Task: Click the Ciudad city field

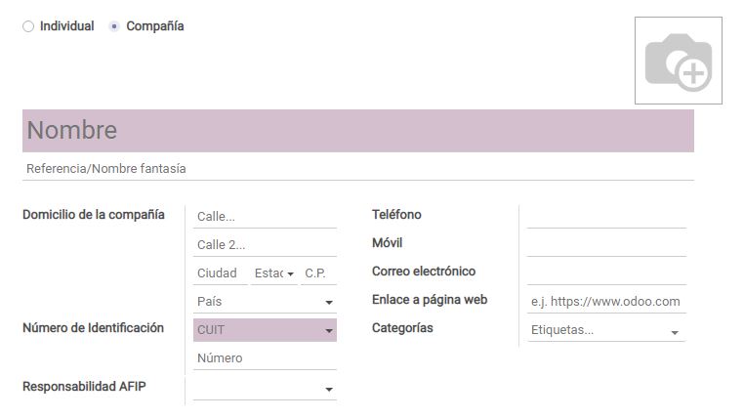Action: [x=220, y=273]
